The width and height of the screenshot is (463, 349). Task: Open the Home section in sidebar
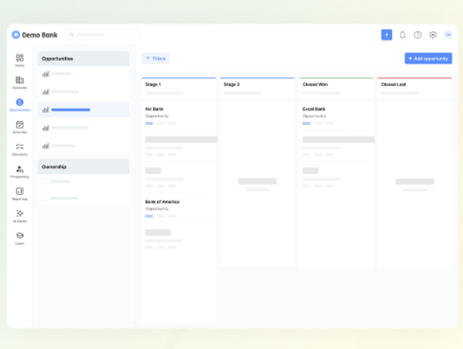(x=19, y=60)
